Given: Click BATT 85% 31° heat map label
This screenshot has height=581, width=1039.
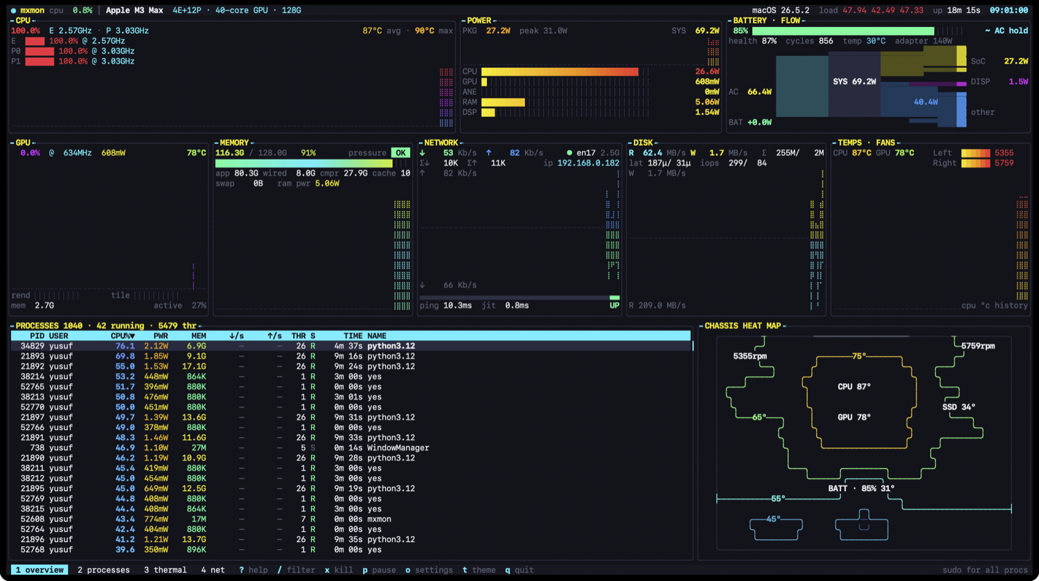Looking at the screenshot, I should 861,488.
